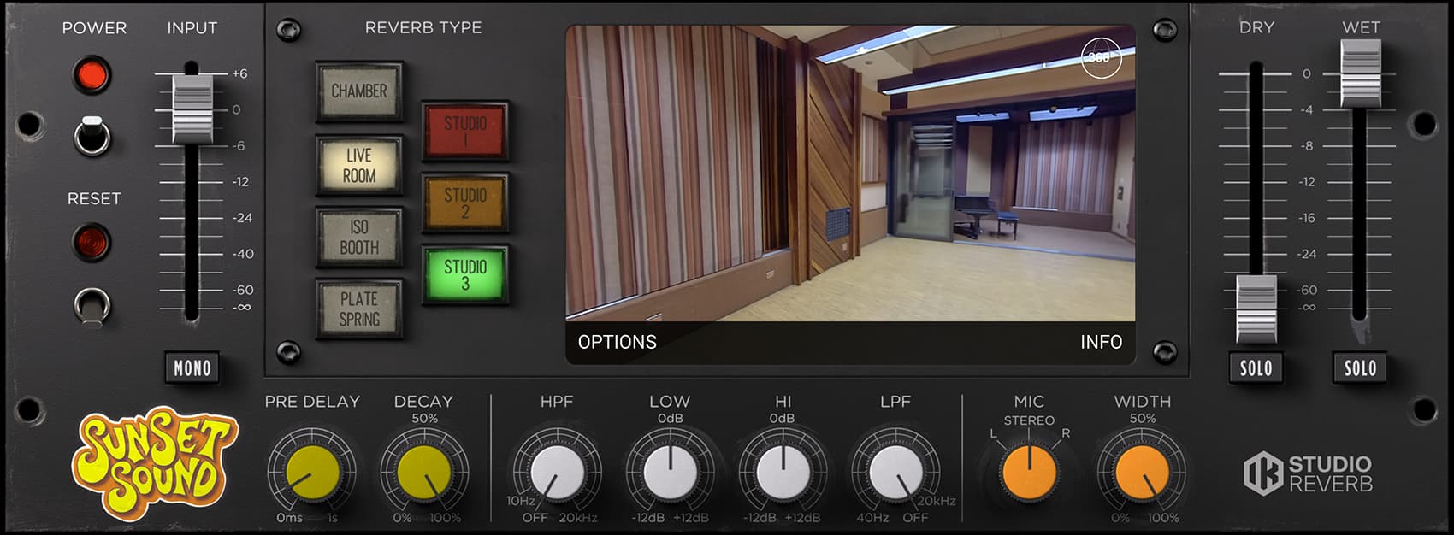Click the LPF knob
Screen dimensions: 1454x535
895,473
